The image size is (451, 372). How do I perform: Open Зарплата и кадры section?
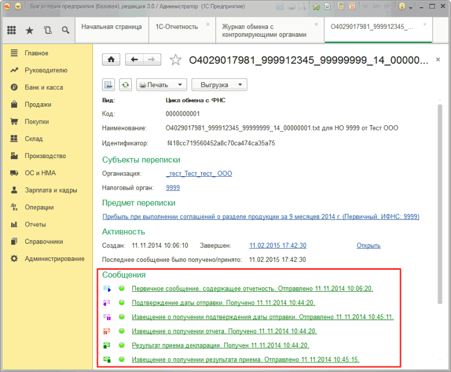[51, 190]
